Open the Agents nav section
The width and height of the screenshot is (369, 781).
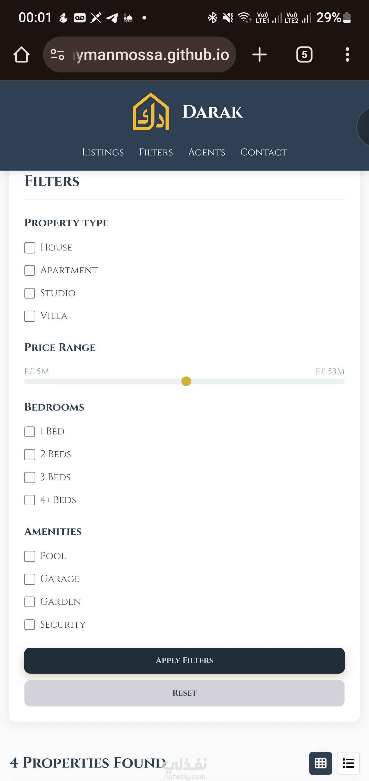(x=207, y=152)
